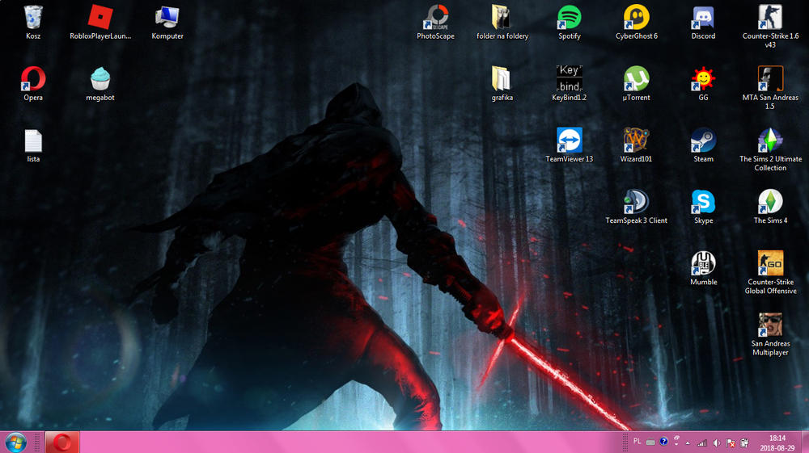The width and height of the screenshot is (809, 453).
Task: Click the volume speaker tray icon
Action: click(717, 443)
